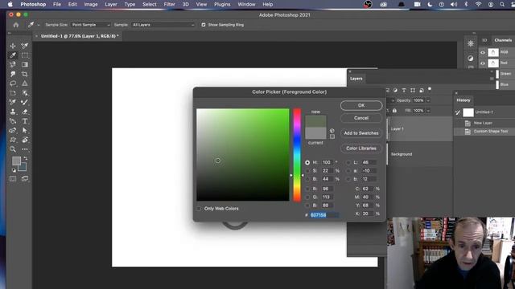Open the Window menu
The height and width of the screenshot is (289, 515).
(x=246, y=4)
